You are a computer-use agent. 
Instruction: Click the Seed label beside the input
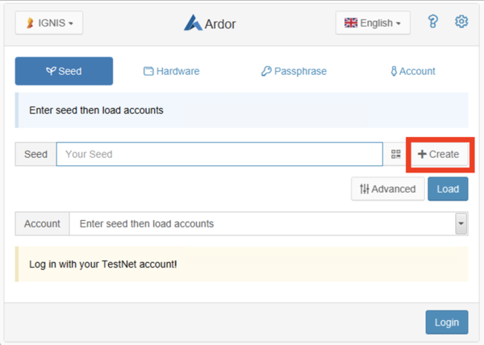[35, 154]
